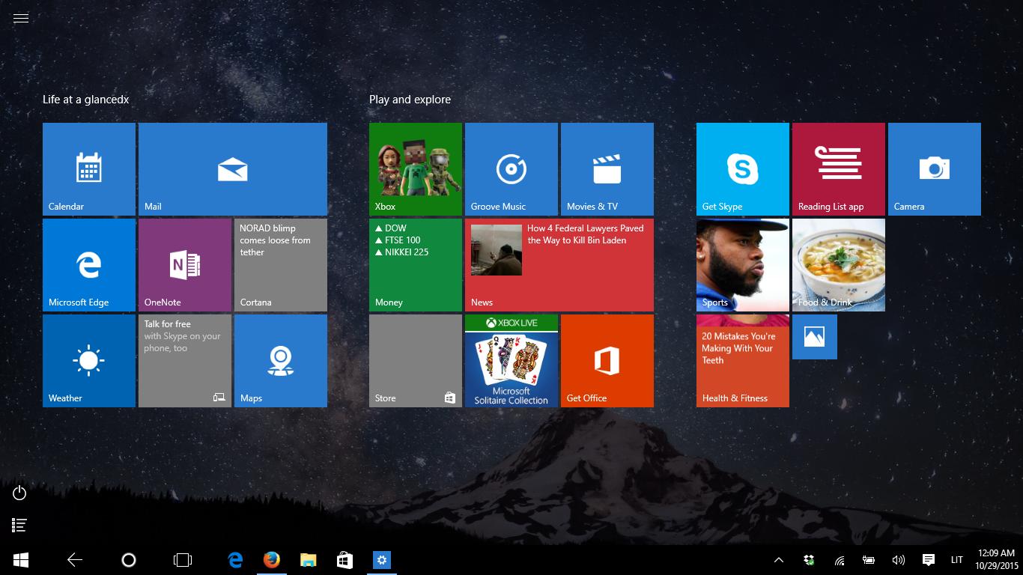
Task: Open the Weather tile
Action: (x=89, y=361)
